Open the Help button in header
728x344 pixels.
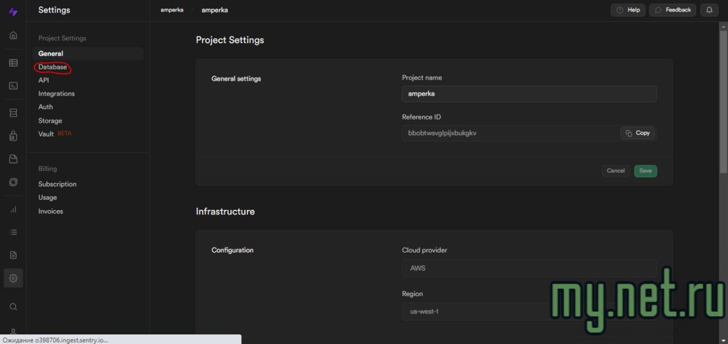tap(628, 10)
